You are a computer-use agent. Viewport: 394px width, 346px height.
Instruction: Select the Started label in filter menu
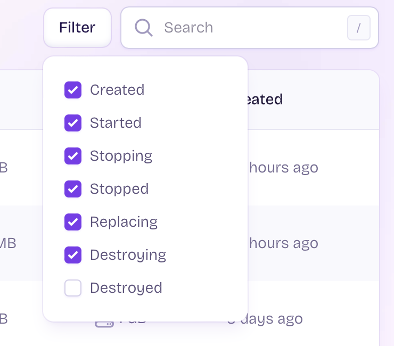pyautogui.click(x=116, y=123)
